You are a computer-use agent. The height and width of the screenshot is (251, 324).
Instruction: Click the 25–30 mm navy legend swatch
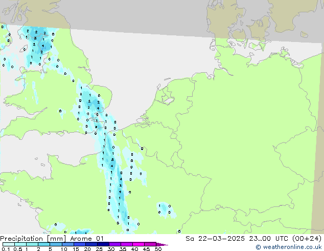(x=103, y=244)
